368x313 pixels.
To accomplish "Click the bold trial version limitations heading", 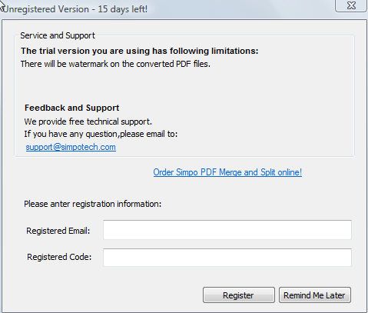I will point(140,51).
